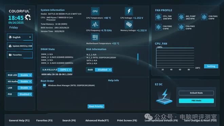Viewport: 224px width, 126px height.
Task: Open the RAID Disabled dropdown
Action: 104,70
